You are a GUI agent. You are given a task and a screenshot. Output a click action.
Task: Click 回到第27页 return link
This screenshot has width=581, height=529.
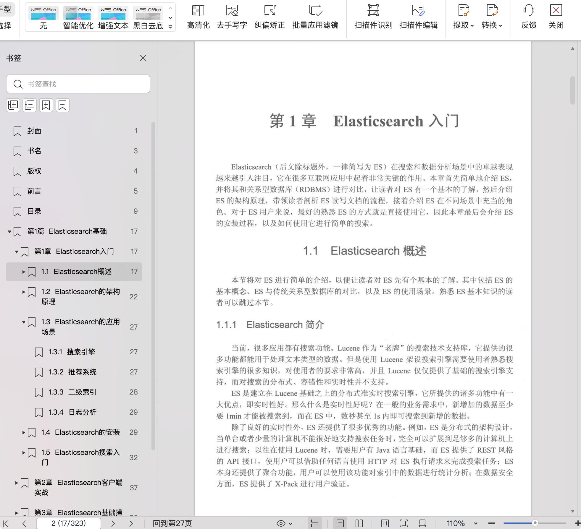tap(172, 523)
